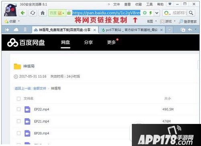
Task: Click the Kumamon bear avatar picture
Action: pos(10,10)
